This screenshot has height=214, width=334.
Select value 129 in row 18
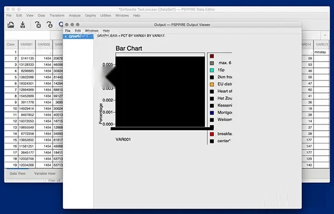[308, 159]
